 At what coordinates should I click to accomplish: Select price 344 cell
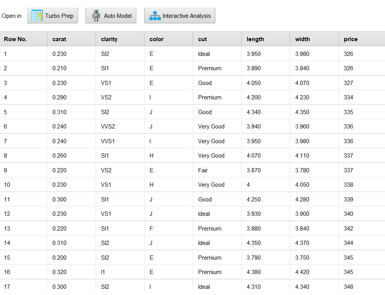(362, 243)
